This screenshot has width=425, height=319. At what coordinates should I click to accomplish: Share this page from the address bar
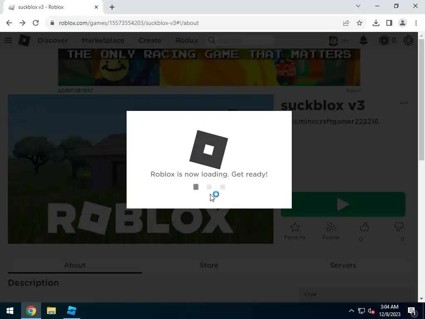point(346,23)
